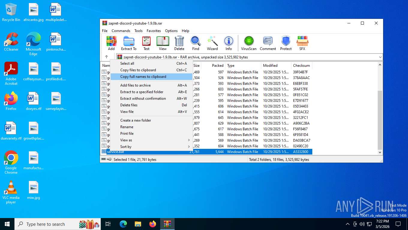Image resolution: width=408 pixels, height=230 pixels.
Task: Click the Windows Start button
Action: 7,224
